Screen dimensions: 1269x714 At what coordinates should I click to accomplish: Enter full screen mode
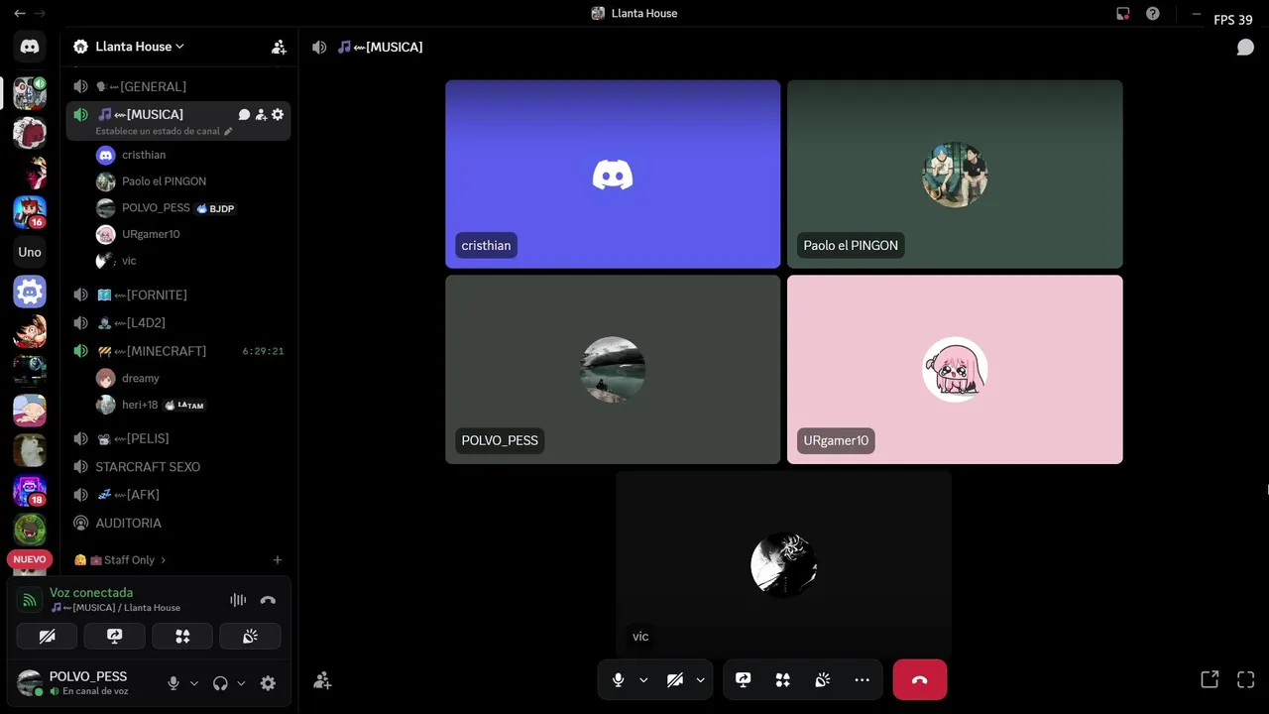[1246, 679]
